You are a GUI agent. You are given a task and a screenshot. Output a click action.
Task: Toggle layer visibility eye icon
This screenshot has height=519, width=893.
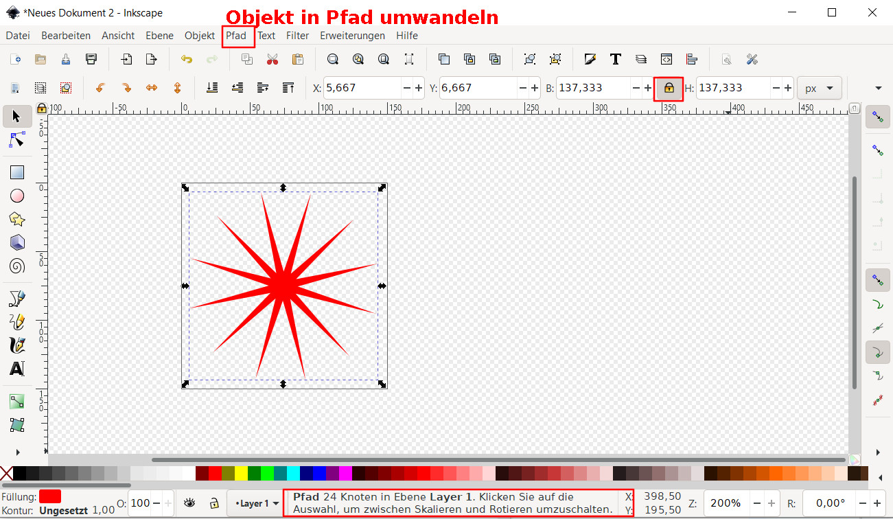coord(189,503)
